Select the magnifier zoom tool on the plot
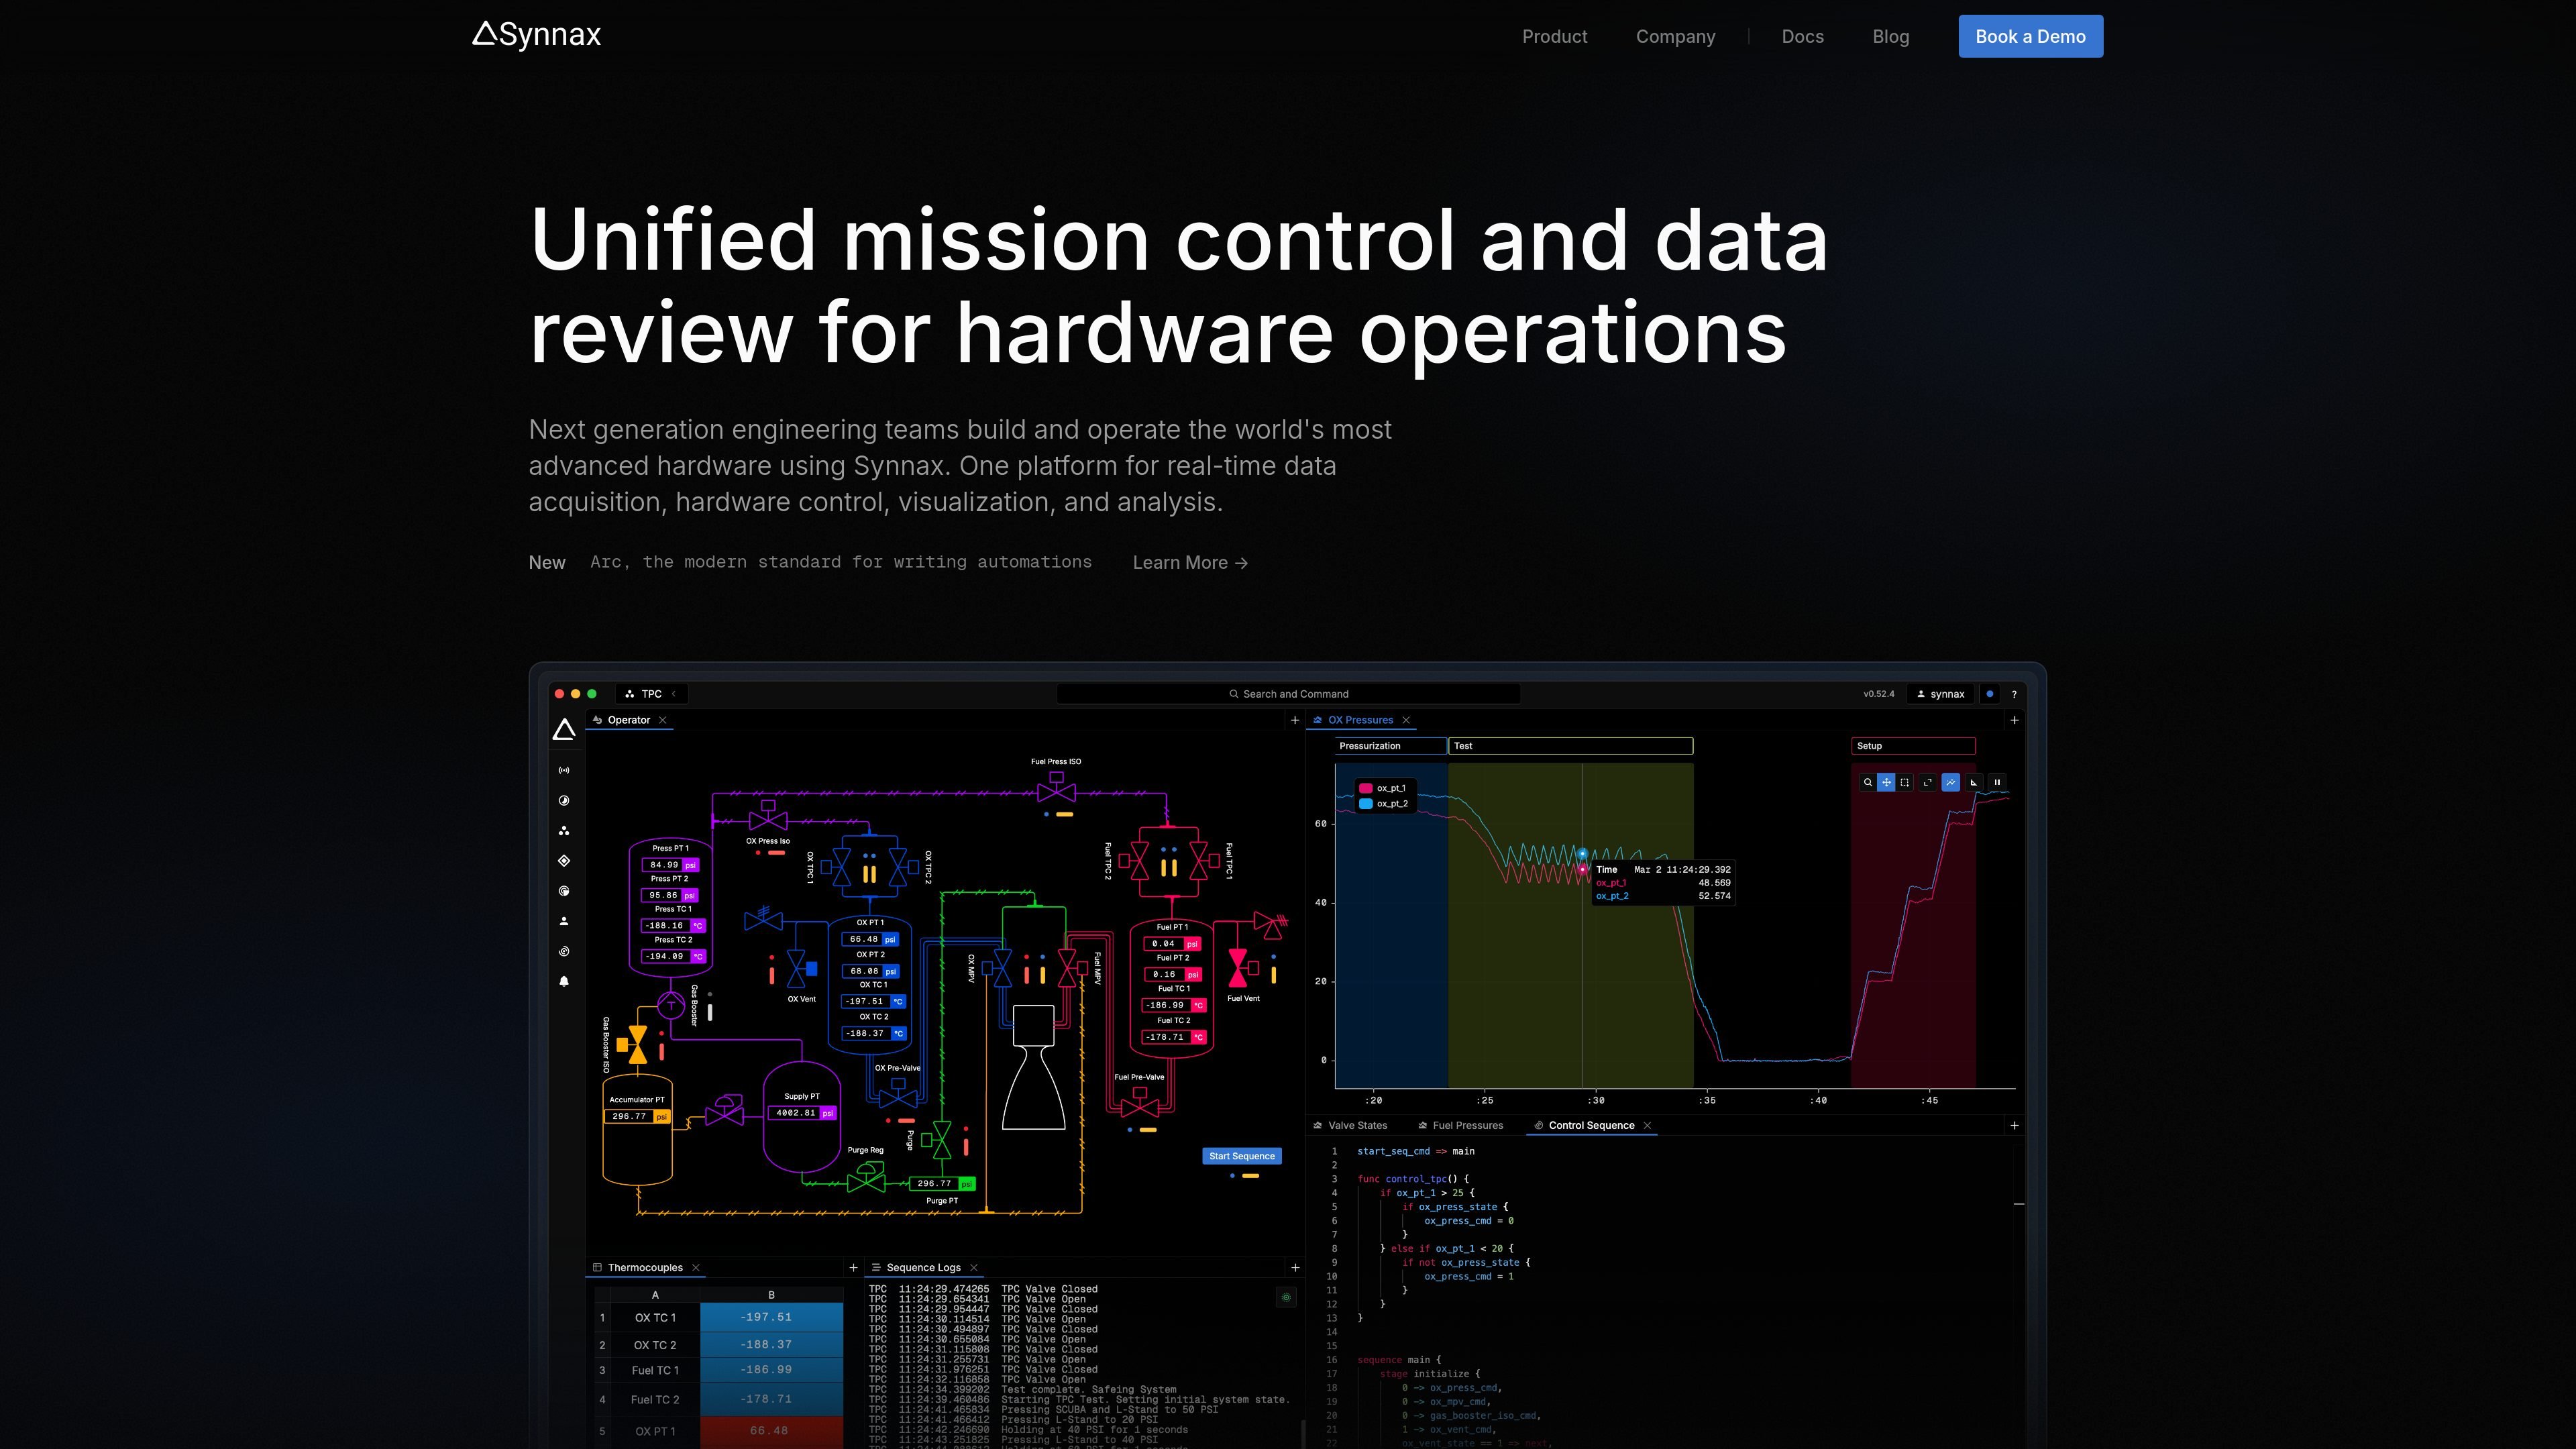 point(1867,782)
